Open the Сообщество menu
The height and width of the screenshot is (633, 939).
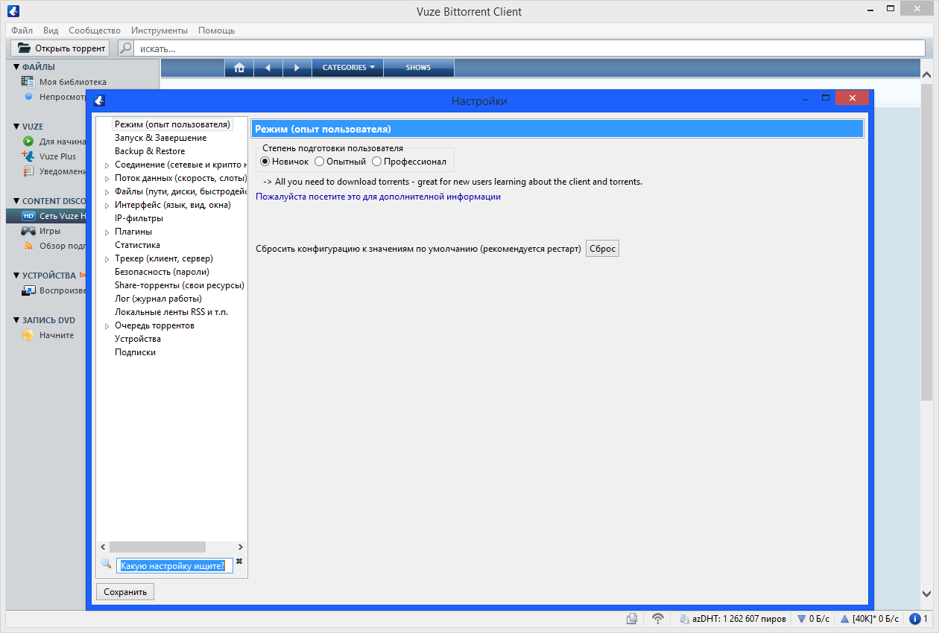[95, 31]
